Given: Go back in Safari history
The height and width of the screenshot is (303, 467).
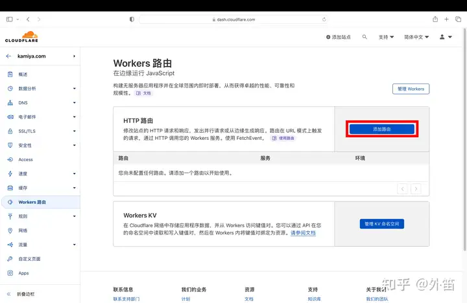Looking at the screenshot, I should pos(28,19).
